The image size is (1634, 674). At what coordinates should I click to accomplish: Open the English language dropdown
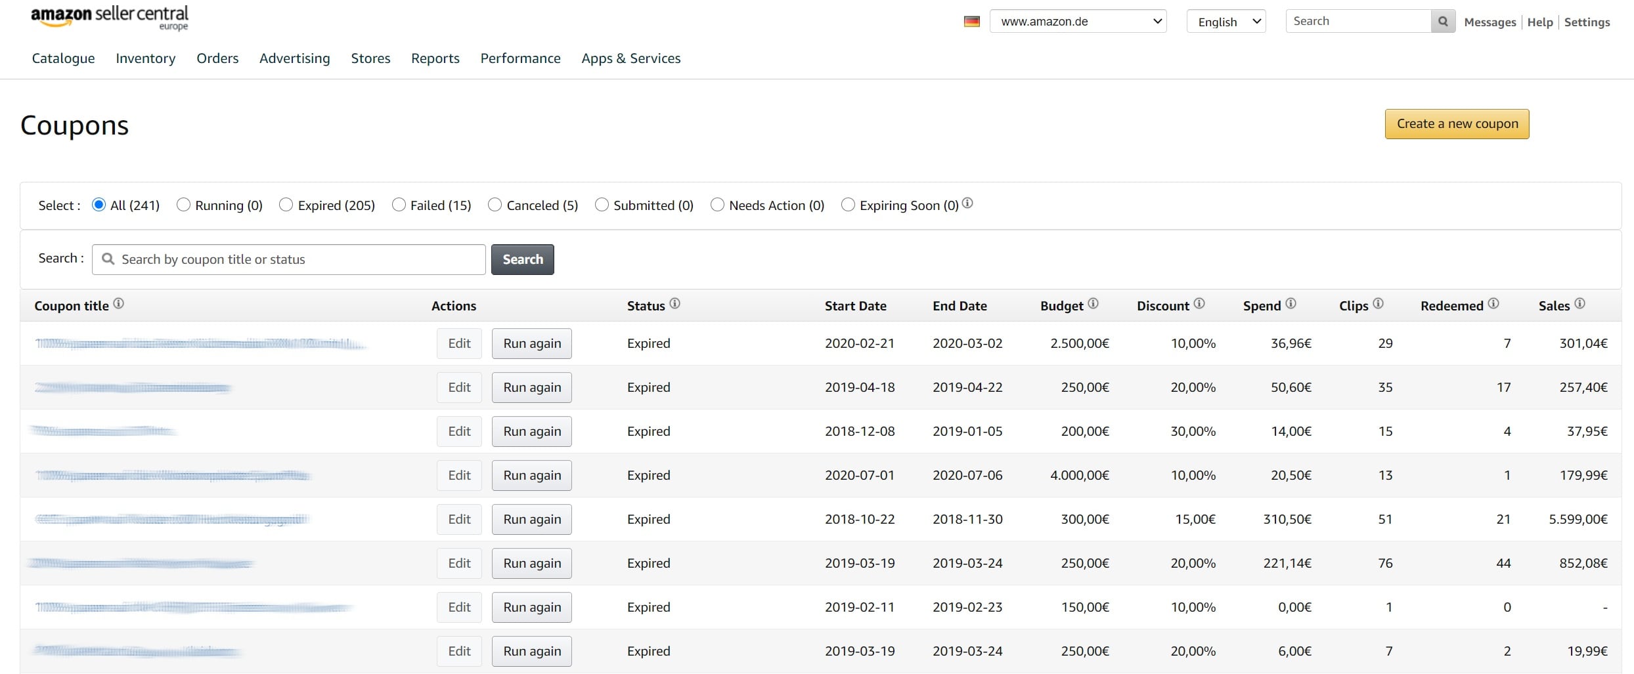(1226, 22)
